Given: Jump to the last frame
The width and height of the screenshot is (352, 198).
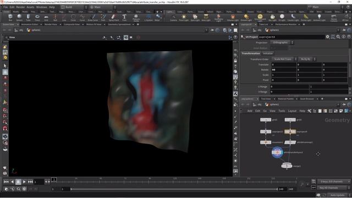Looking at the screenshot, I should 30,182.
